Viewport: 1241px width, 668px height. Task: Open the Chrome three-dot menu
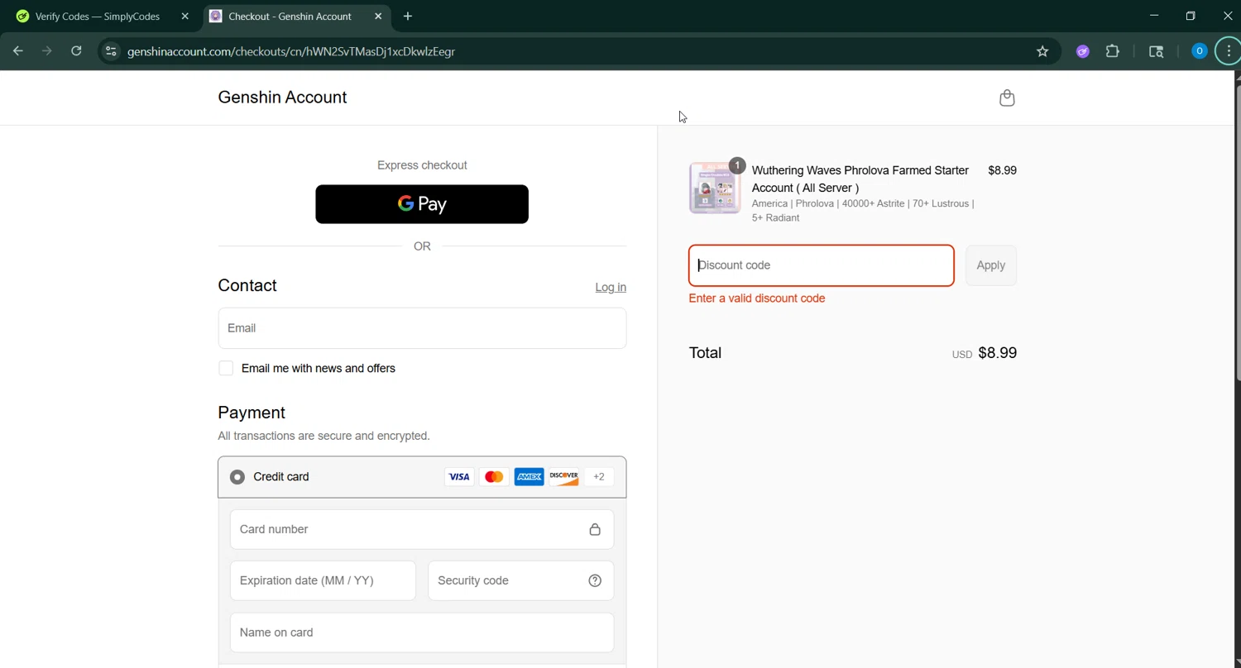[1229, 51]
